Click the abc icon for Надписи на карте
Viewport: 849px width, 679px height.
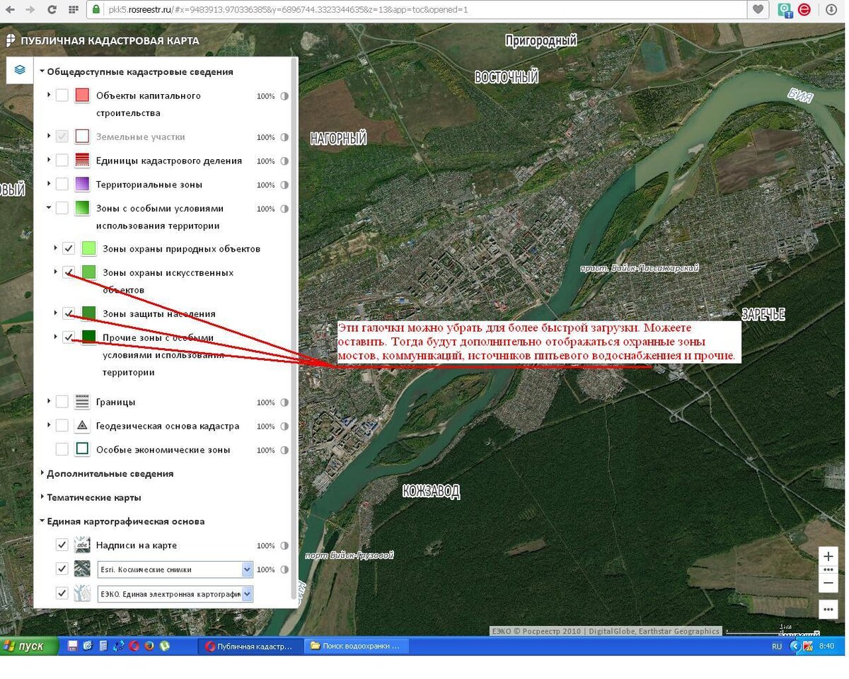pos(83,545)
